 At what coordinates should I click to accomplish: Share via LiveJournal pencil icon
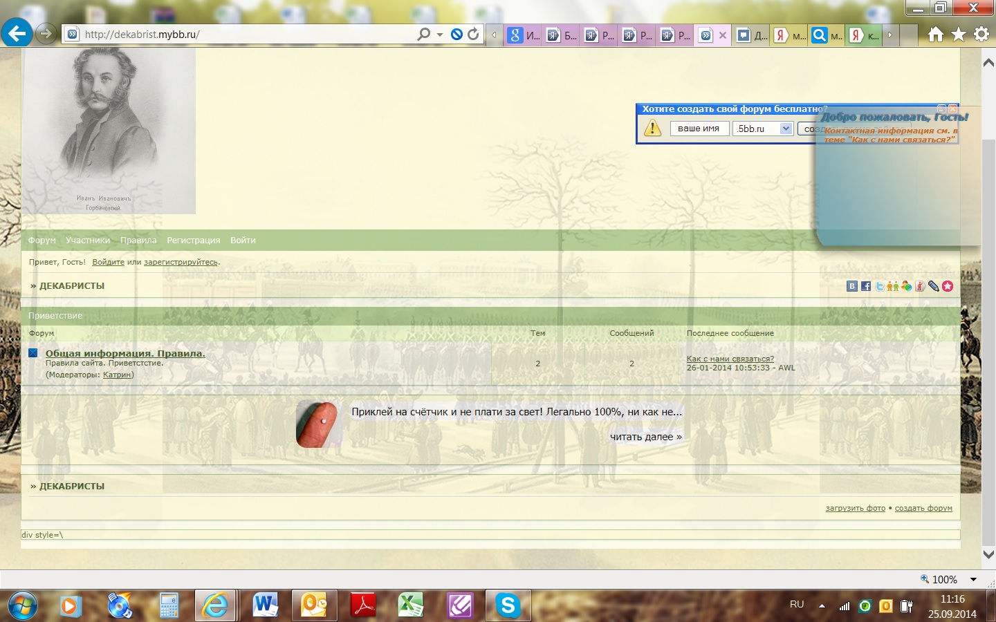[x=933, y=286]
